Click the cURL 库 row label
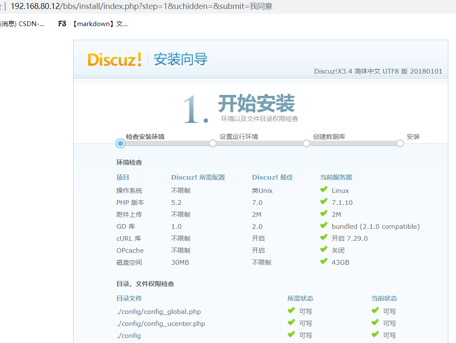The height and width of the screenshot is (343, 456). pyautogui.click(x=129, y=238)
